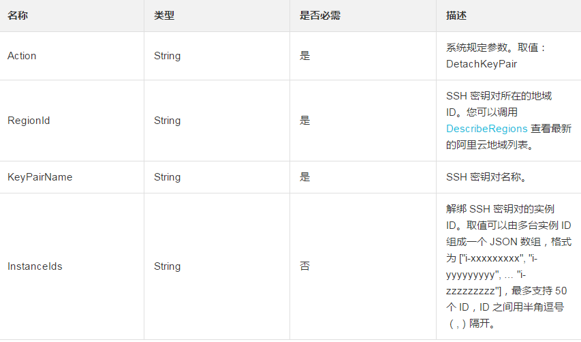This screenshot has height=342, width=581.
Task: Select the InstanceIds parameter name cell
Action: click(x=35, y=266)
